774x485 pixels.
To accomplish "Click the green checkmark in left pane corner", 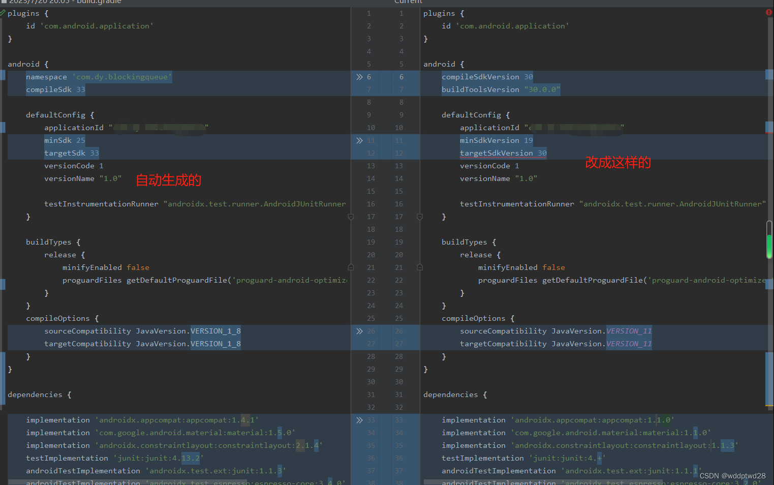I will [3, 12].
